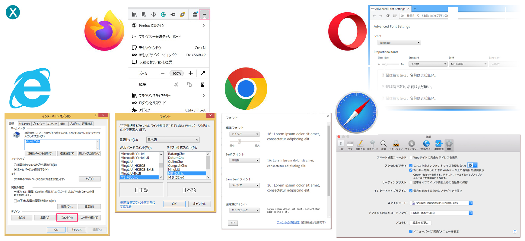Click zoom in plus in Firefox menu
This screenshot has height=241, width=525.
coord(191,73)
